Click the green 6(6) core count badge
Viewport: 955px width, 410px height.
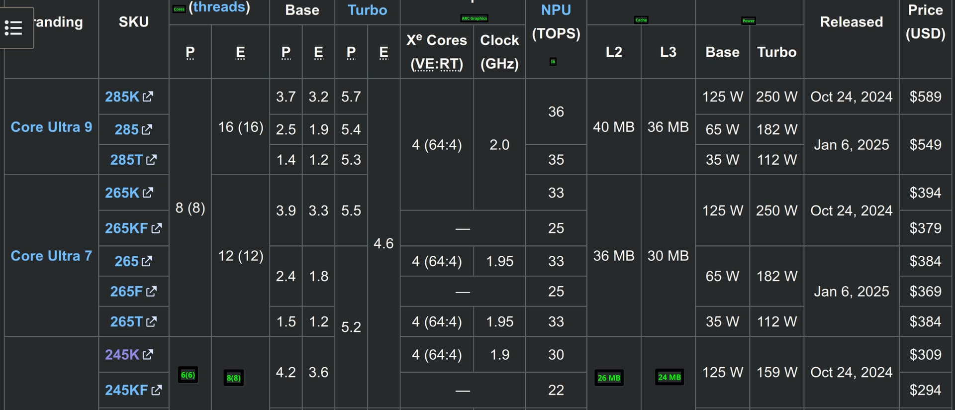pyautogui.click(x=188, y=375)
